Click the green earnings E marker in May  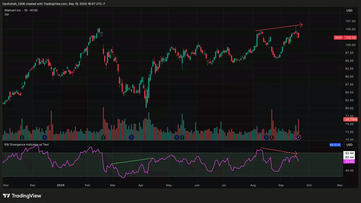(x=182, y=137)
